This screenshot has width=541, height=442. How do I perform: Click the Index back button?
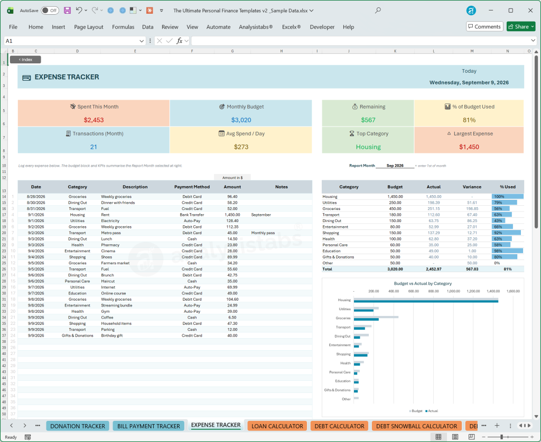(25, 60)
